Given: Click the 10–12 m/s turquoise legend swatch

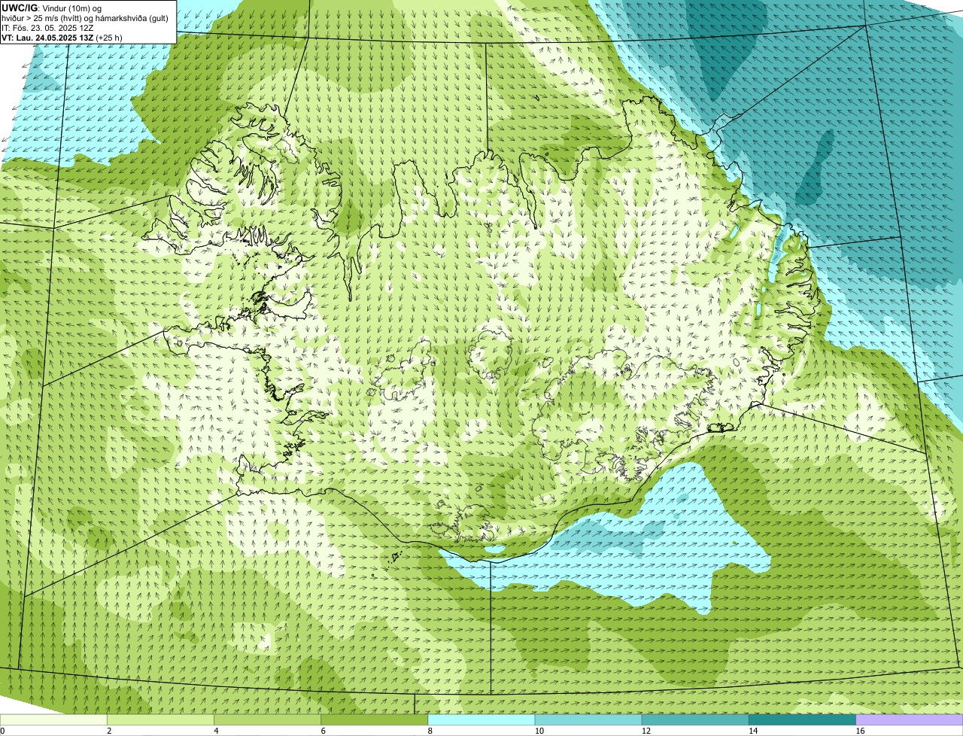Looking at the screenshot, I should tap(588, 719).
